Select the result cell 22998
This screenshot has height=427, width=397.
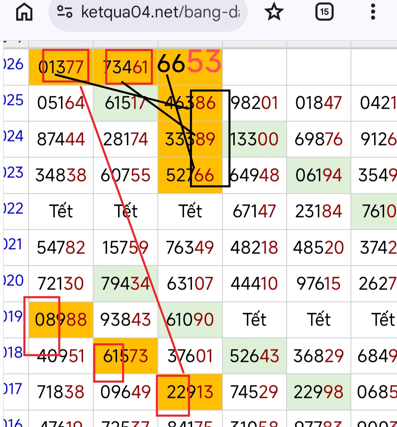click(319, 392)
